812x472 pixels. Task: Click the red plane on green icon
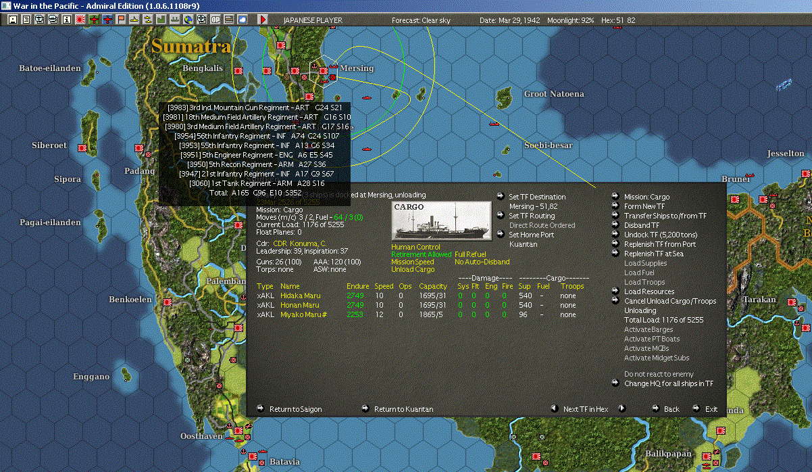[94, 20]
